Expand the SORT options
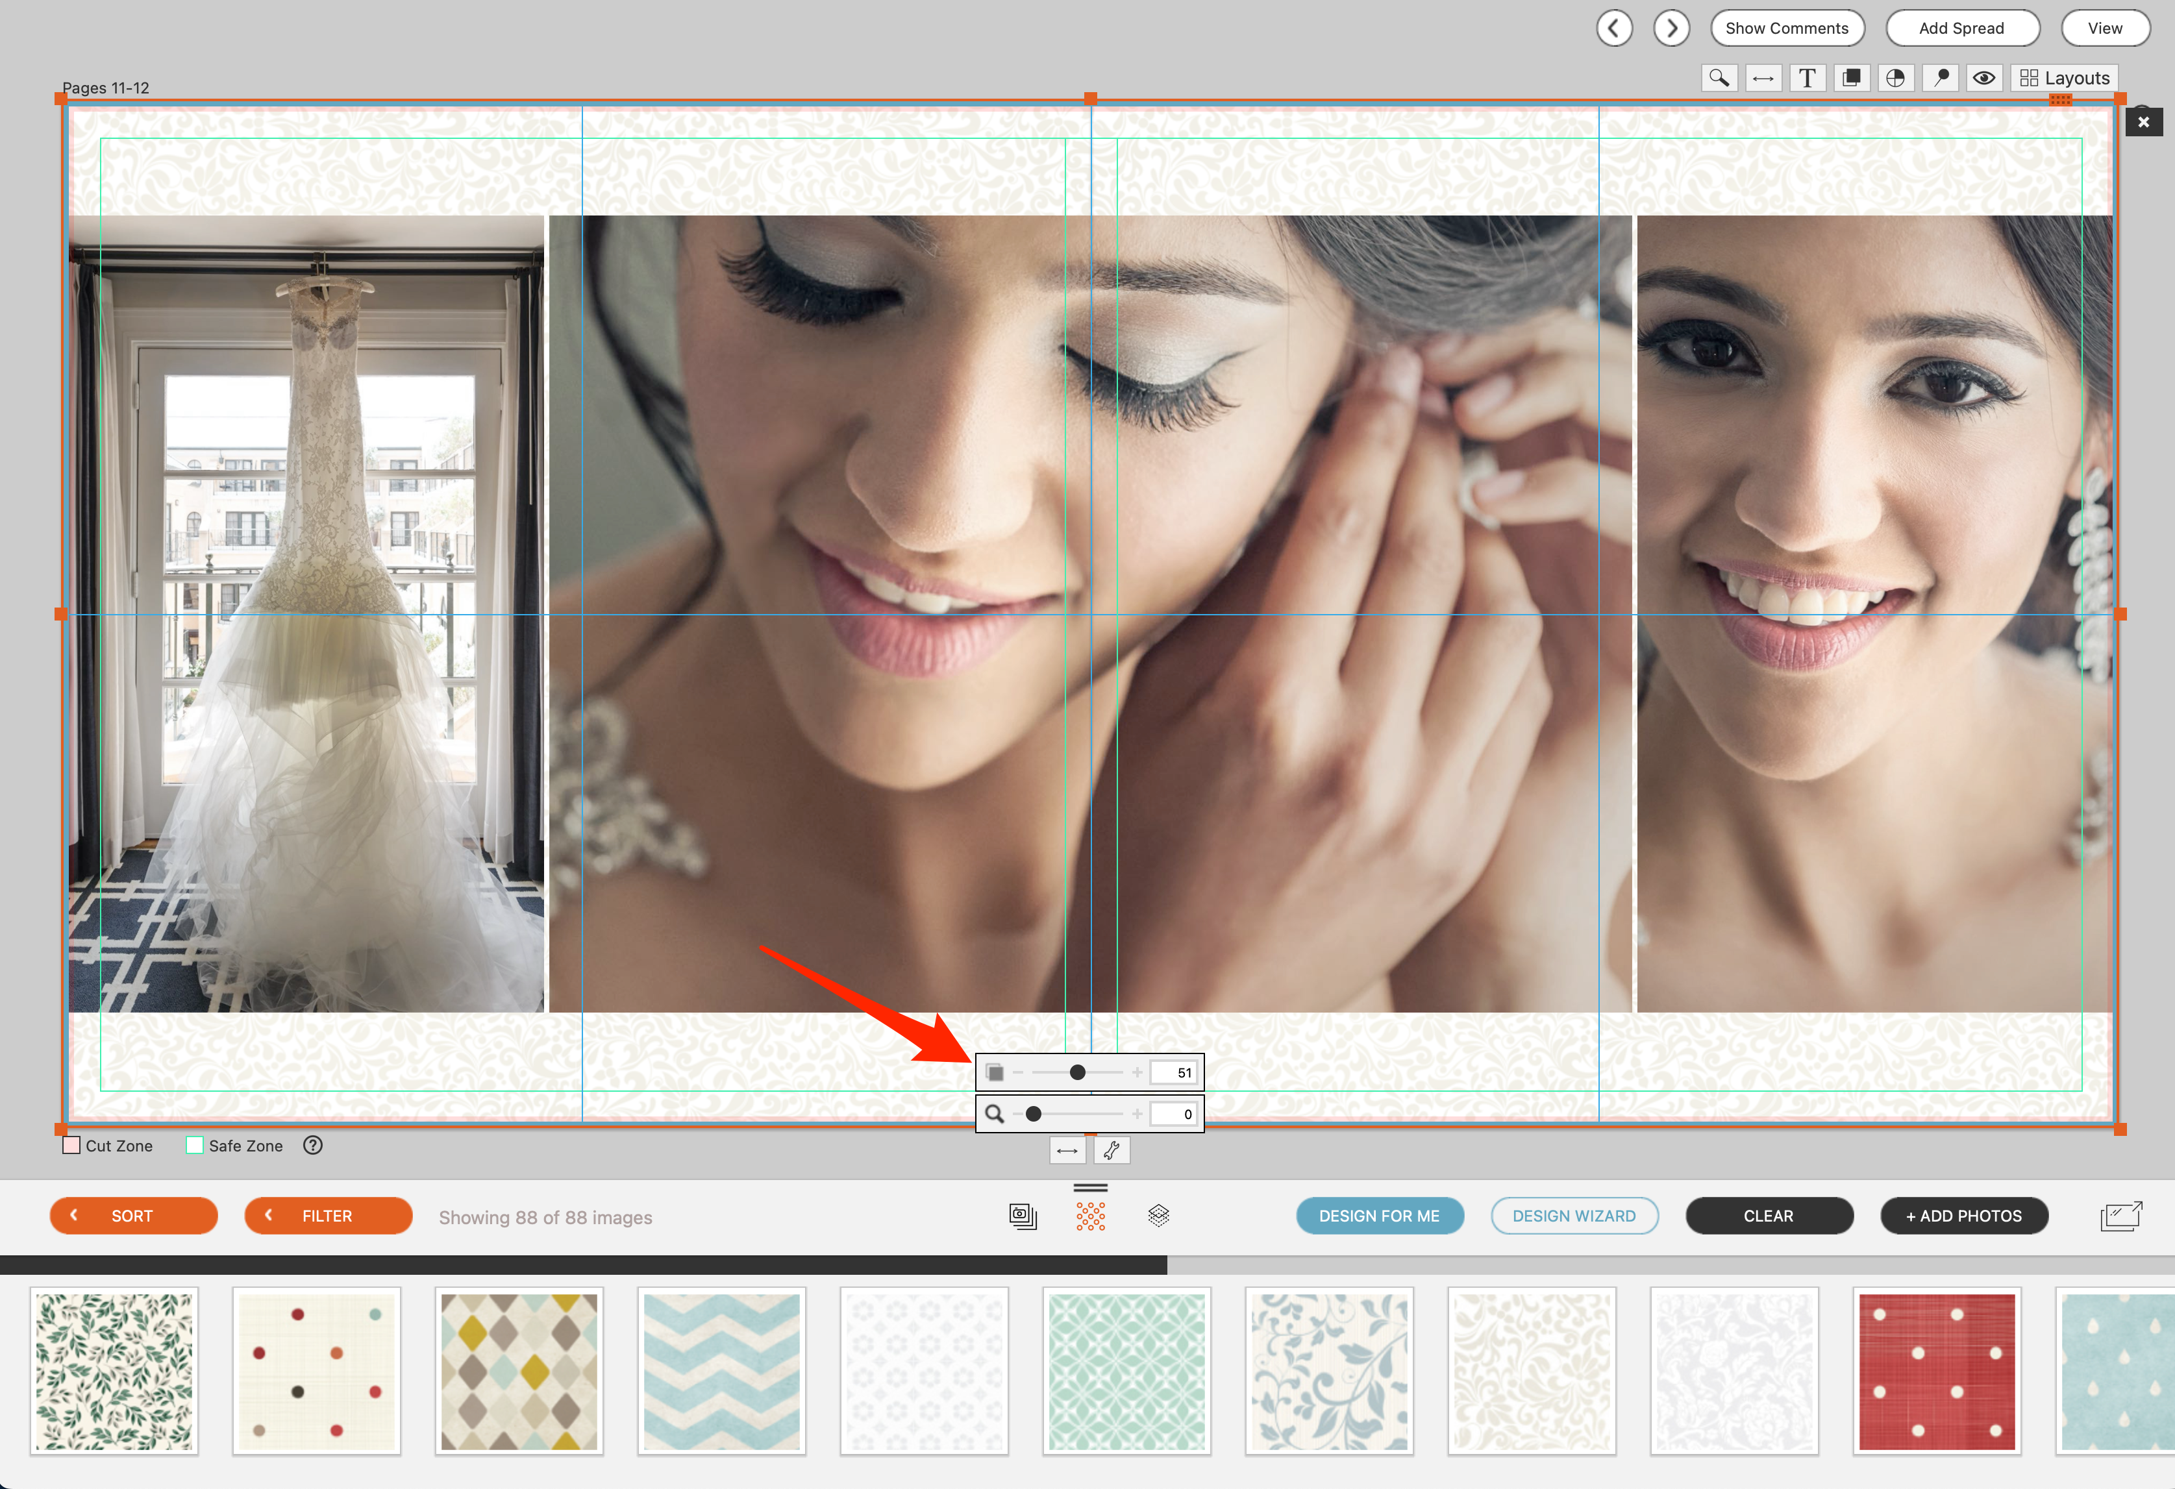The width and height of the screenshot is (2175, 1489). tap(133, 1216)
